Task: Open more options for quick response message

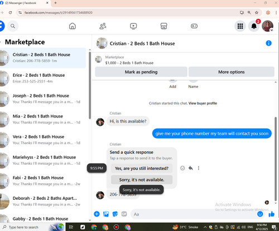Action: coord(199,168)
